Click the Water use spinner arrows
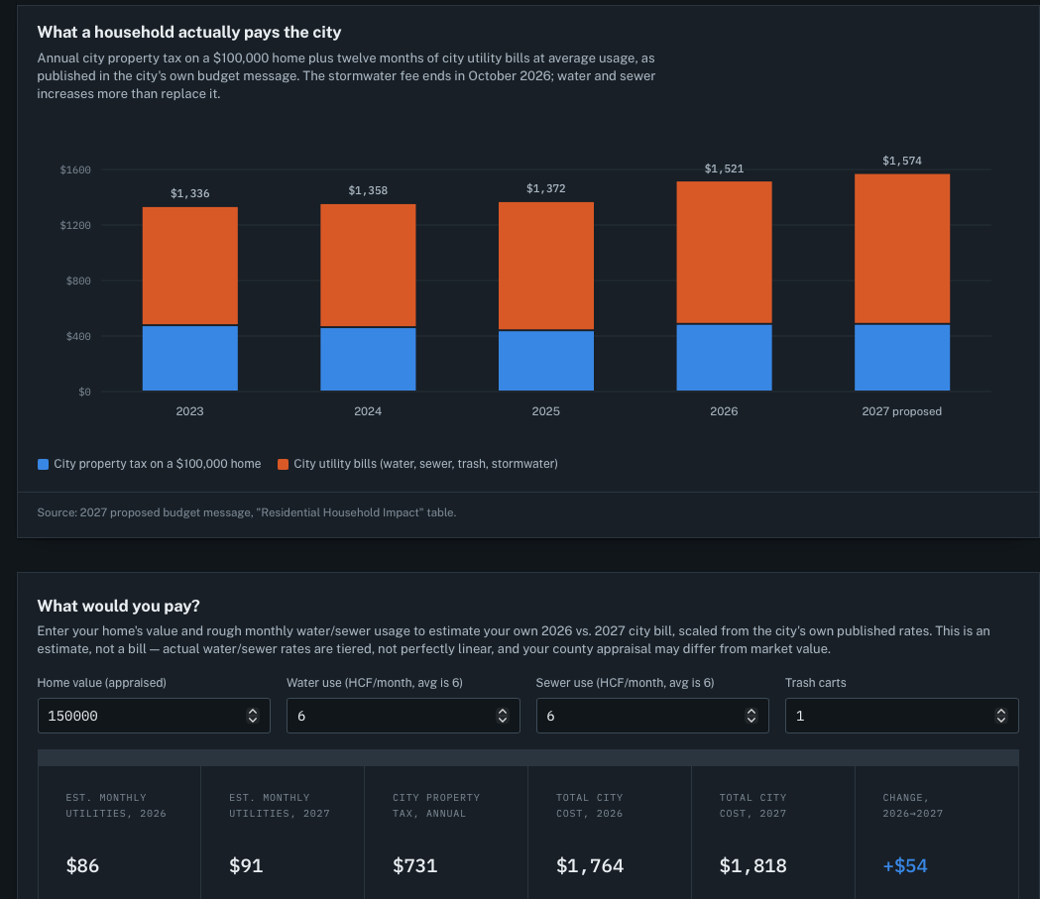The width and height of the screenshot is (1040, 899). [502, 716]
